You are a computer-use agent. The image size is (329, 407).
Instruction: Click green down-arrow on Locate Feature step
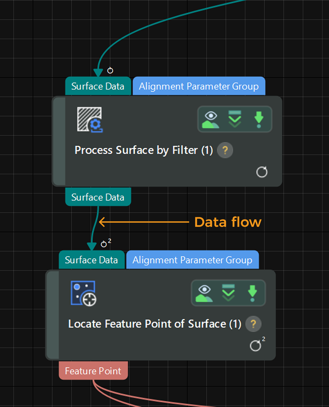coord(252,293)
